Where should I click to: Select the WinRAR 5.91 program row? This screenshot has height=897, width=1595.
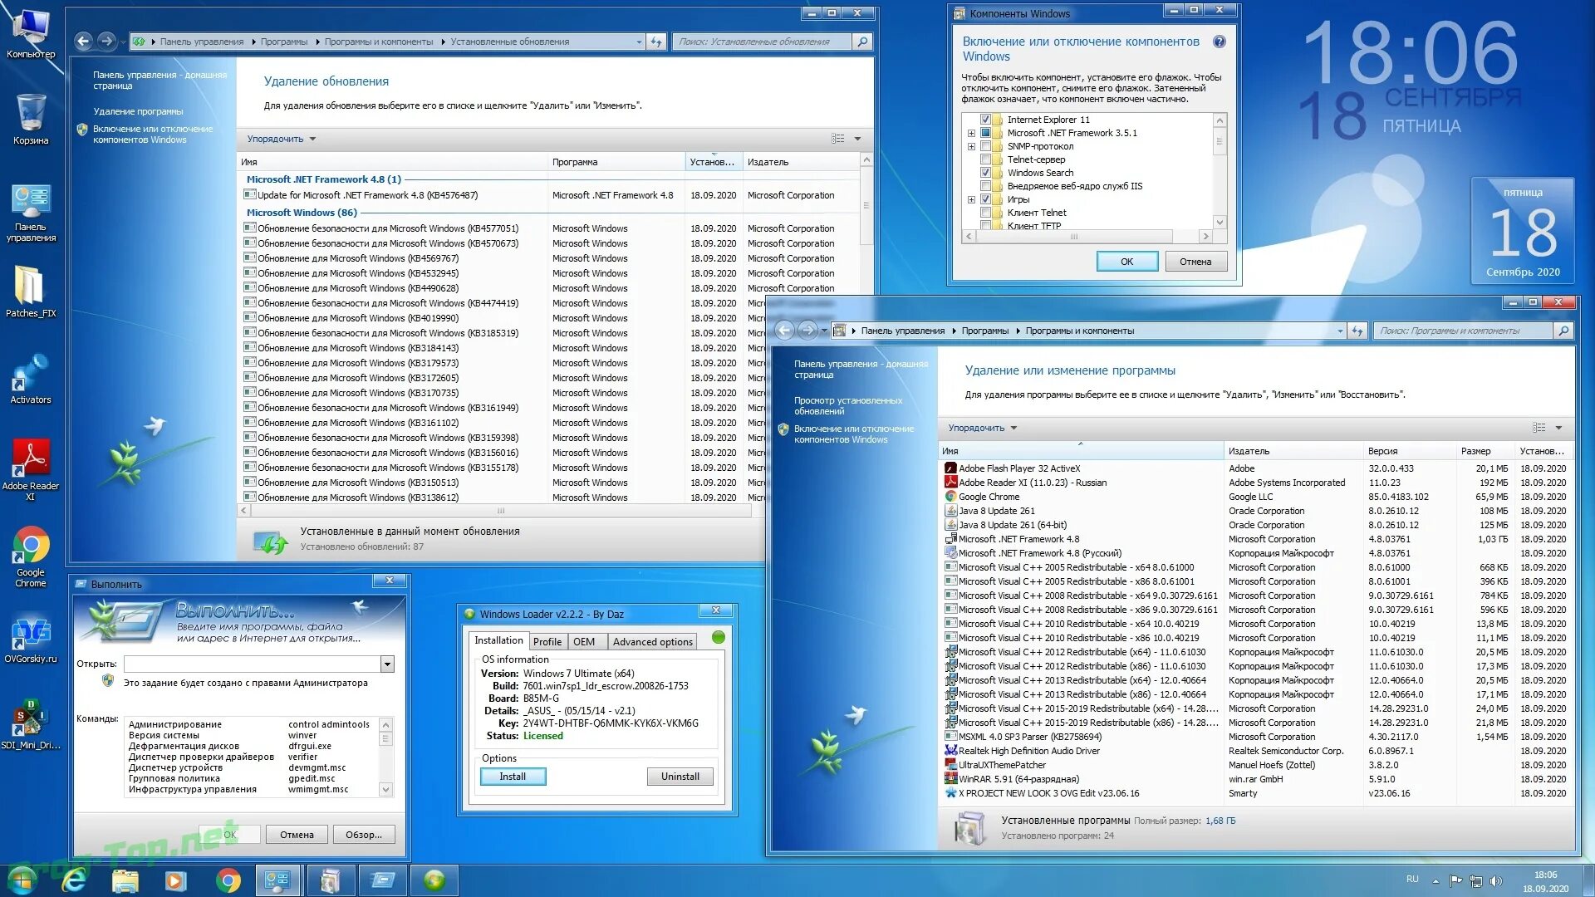pos(1255,779)
